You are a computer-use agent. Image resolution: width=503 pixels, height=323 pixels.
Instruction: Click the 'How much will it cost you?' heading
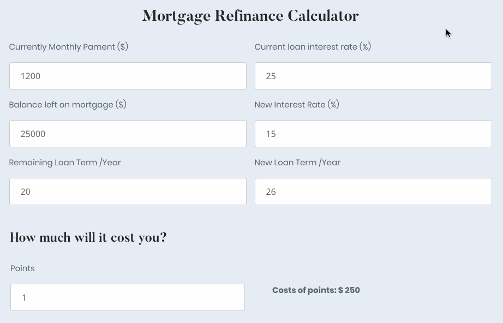click(x=88, y=238)
